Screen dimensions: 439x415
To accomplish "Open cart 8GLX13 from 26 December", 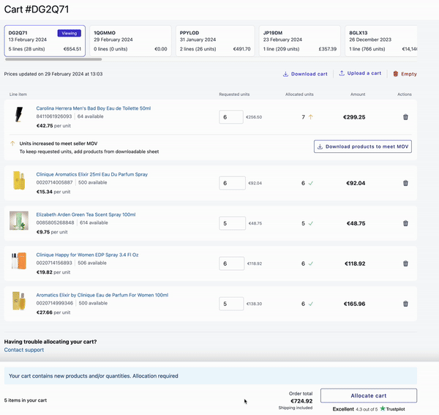I will tap(380, 41).
